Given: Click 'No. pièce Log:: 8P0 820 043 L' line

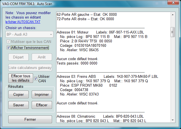Looking at the screenshot, I should click(103, 121).
